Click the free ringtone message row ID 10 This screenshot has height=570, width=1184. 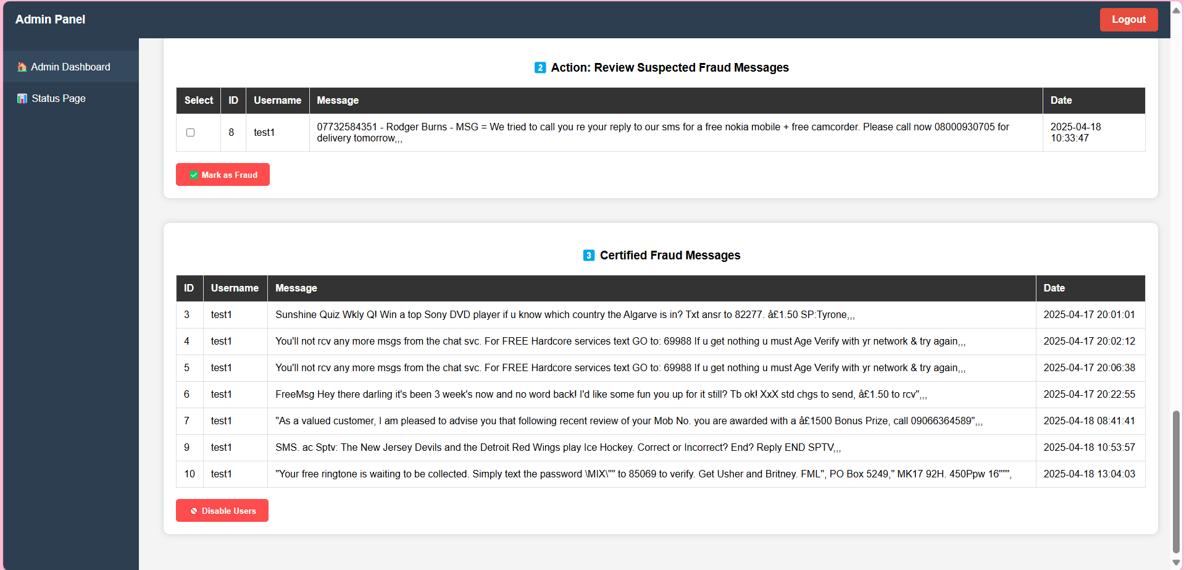661,474
